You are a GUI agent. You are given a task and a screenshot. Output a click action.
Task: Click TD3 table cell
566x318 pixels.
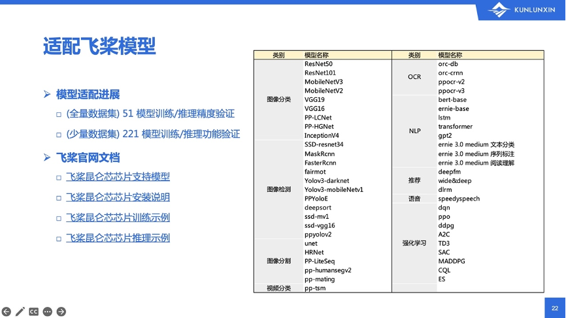(444, 244)
